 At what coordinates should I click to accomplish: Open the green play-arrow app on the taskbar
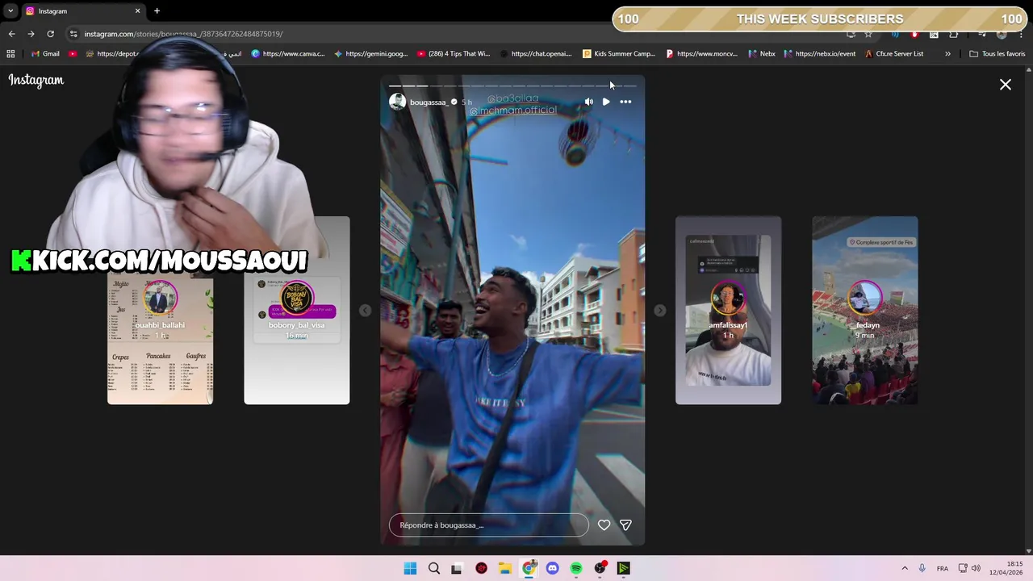pyautogui.click(x=623, y=568)
